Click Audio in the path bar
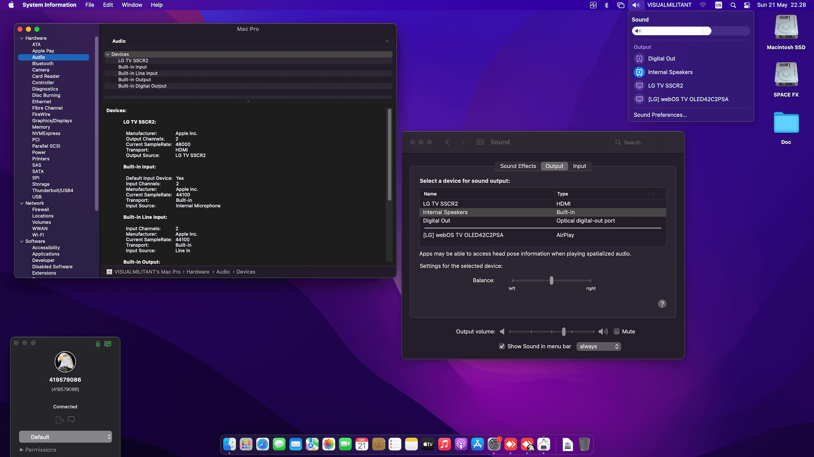This screenshot has width=814, height=457. coord(223,272)
